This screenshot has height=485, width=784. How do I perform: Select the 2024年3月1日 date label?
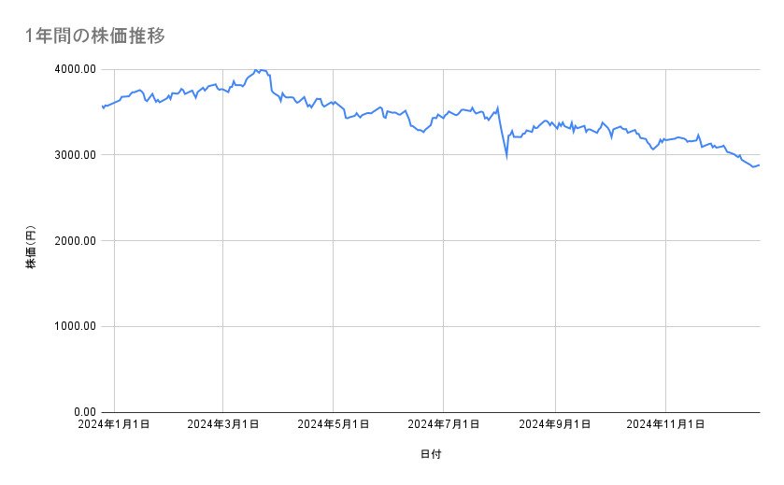[222, 424]
